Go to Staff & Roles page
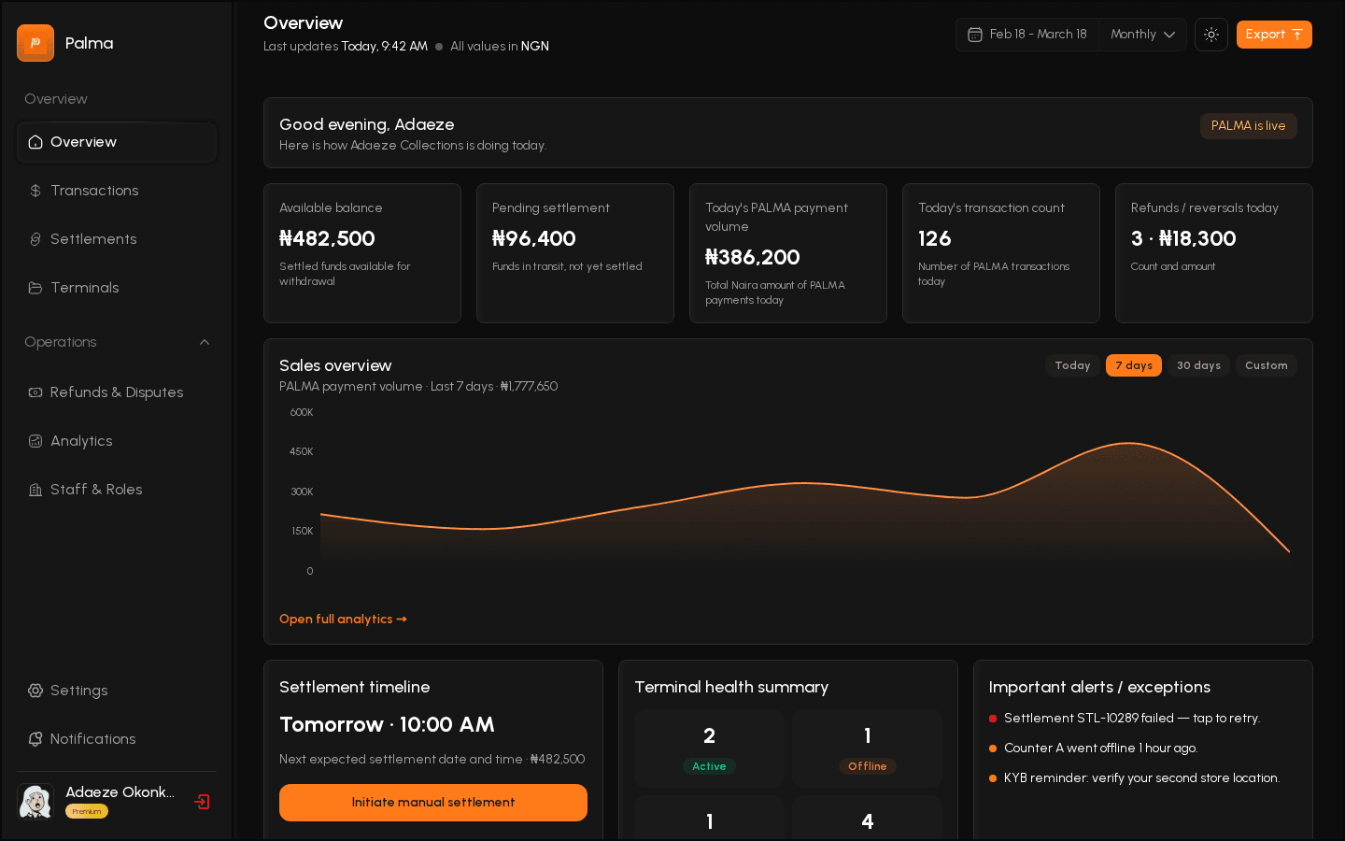 coord(117,490)
